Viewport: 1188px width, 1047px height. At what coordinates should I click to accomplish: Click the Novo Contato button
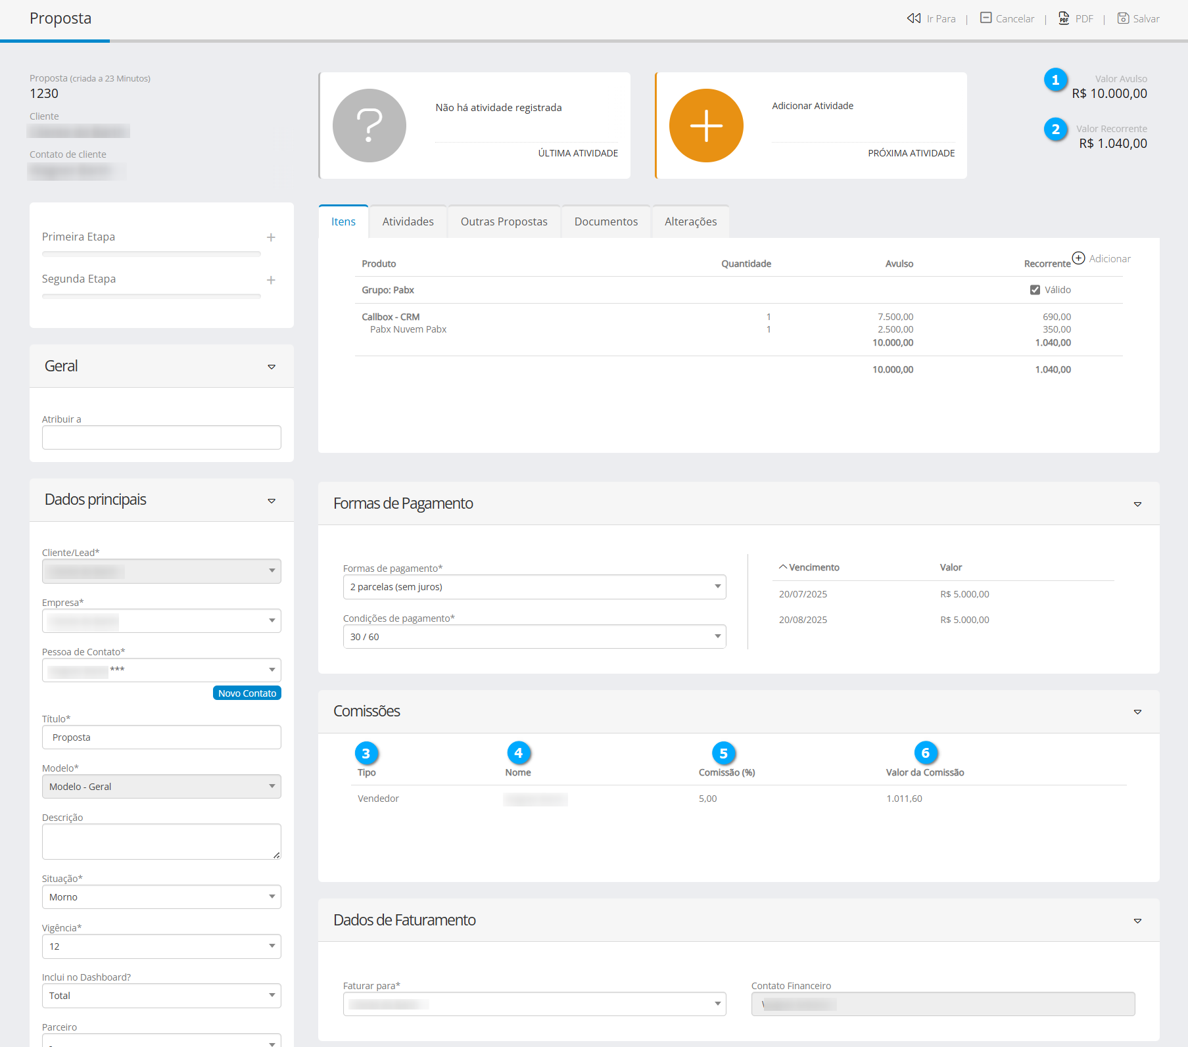click(247, 693)
